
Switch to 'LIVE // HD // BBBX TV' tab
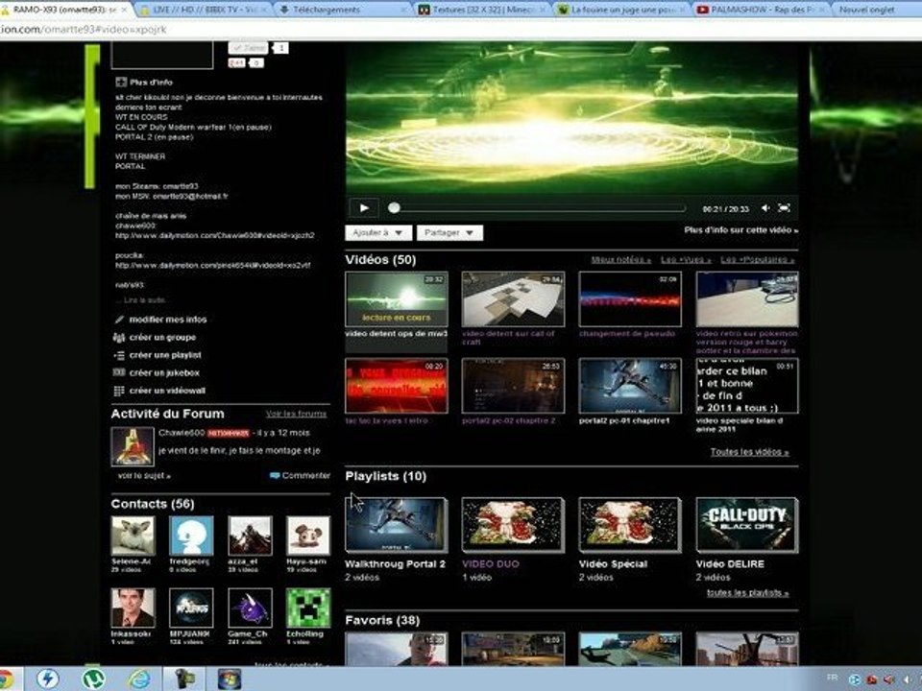(x=203, y=10)
